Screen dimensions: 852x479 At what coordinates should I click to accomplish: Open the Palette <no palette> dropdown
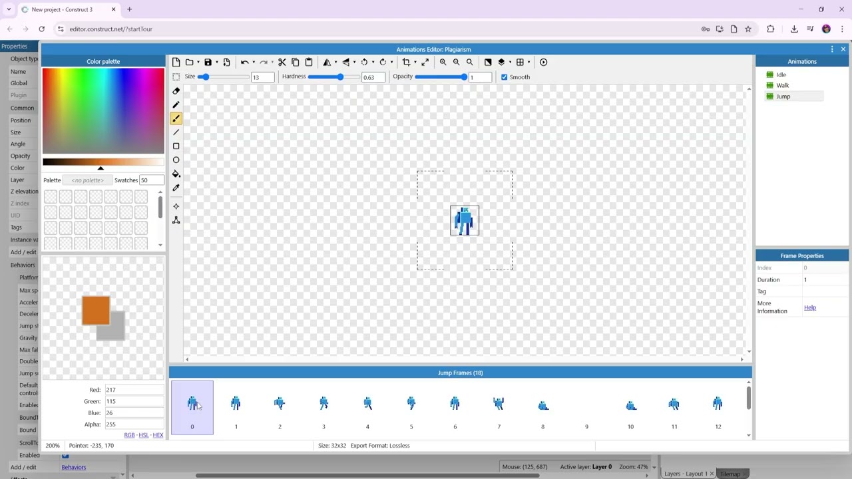pyautogui.click(x=87, y=180)
